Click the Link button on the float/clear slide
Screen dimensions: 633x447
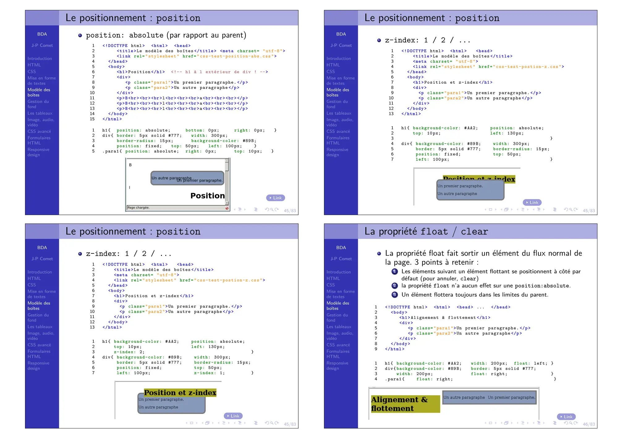point(566,417)
